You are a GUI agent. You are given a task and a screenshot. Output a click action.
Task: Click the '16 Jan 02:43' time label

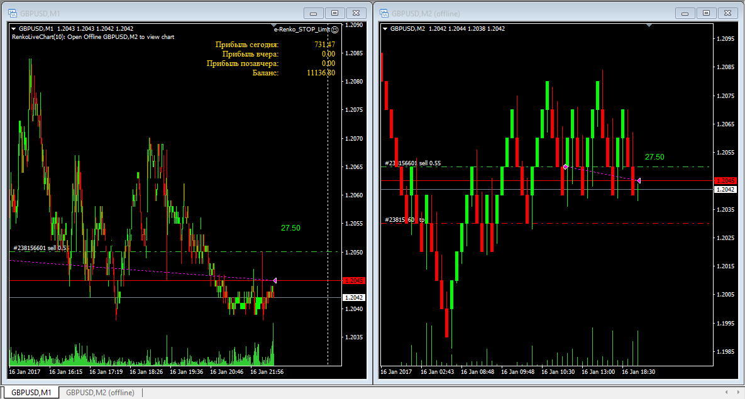pos(437,372)
